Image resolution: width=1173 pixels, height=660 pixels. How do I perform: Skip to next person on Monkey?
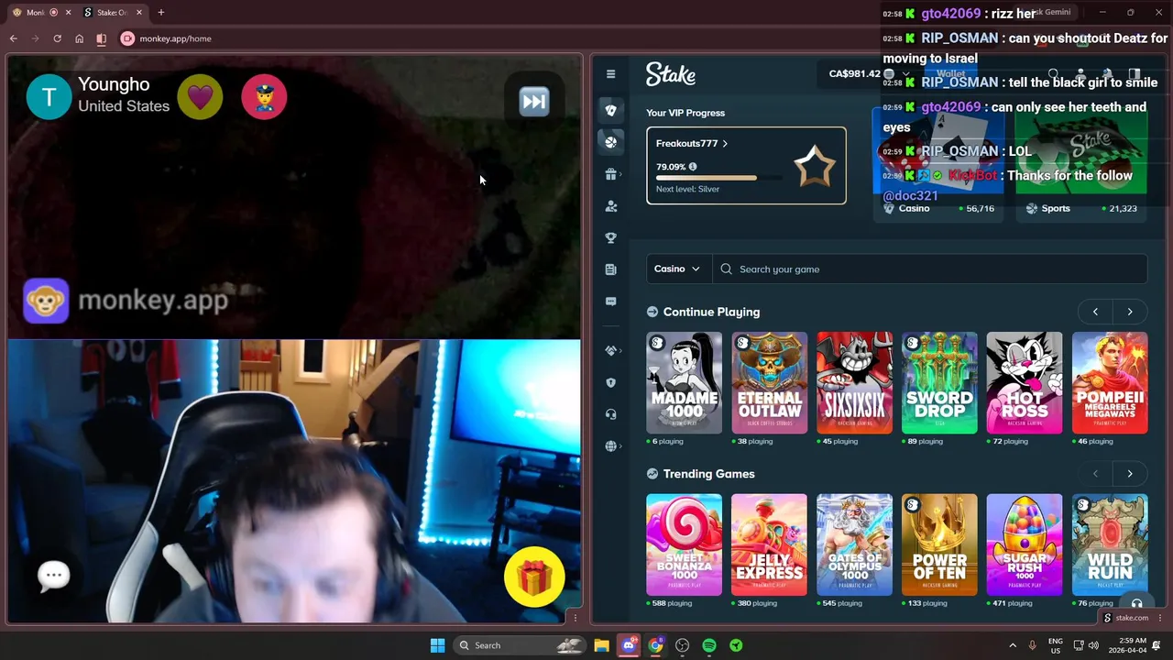pyautogui.click(x=534, y=101)
